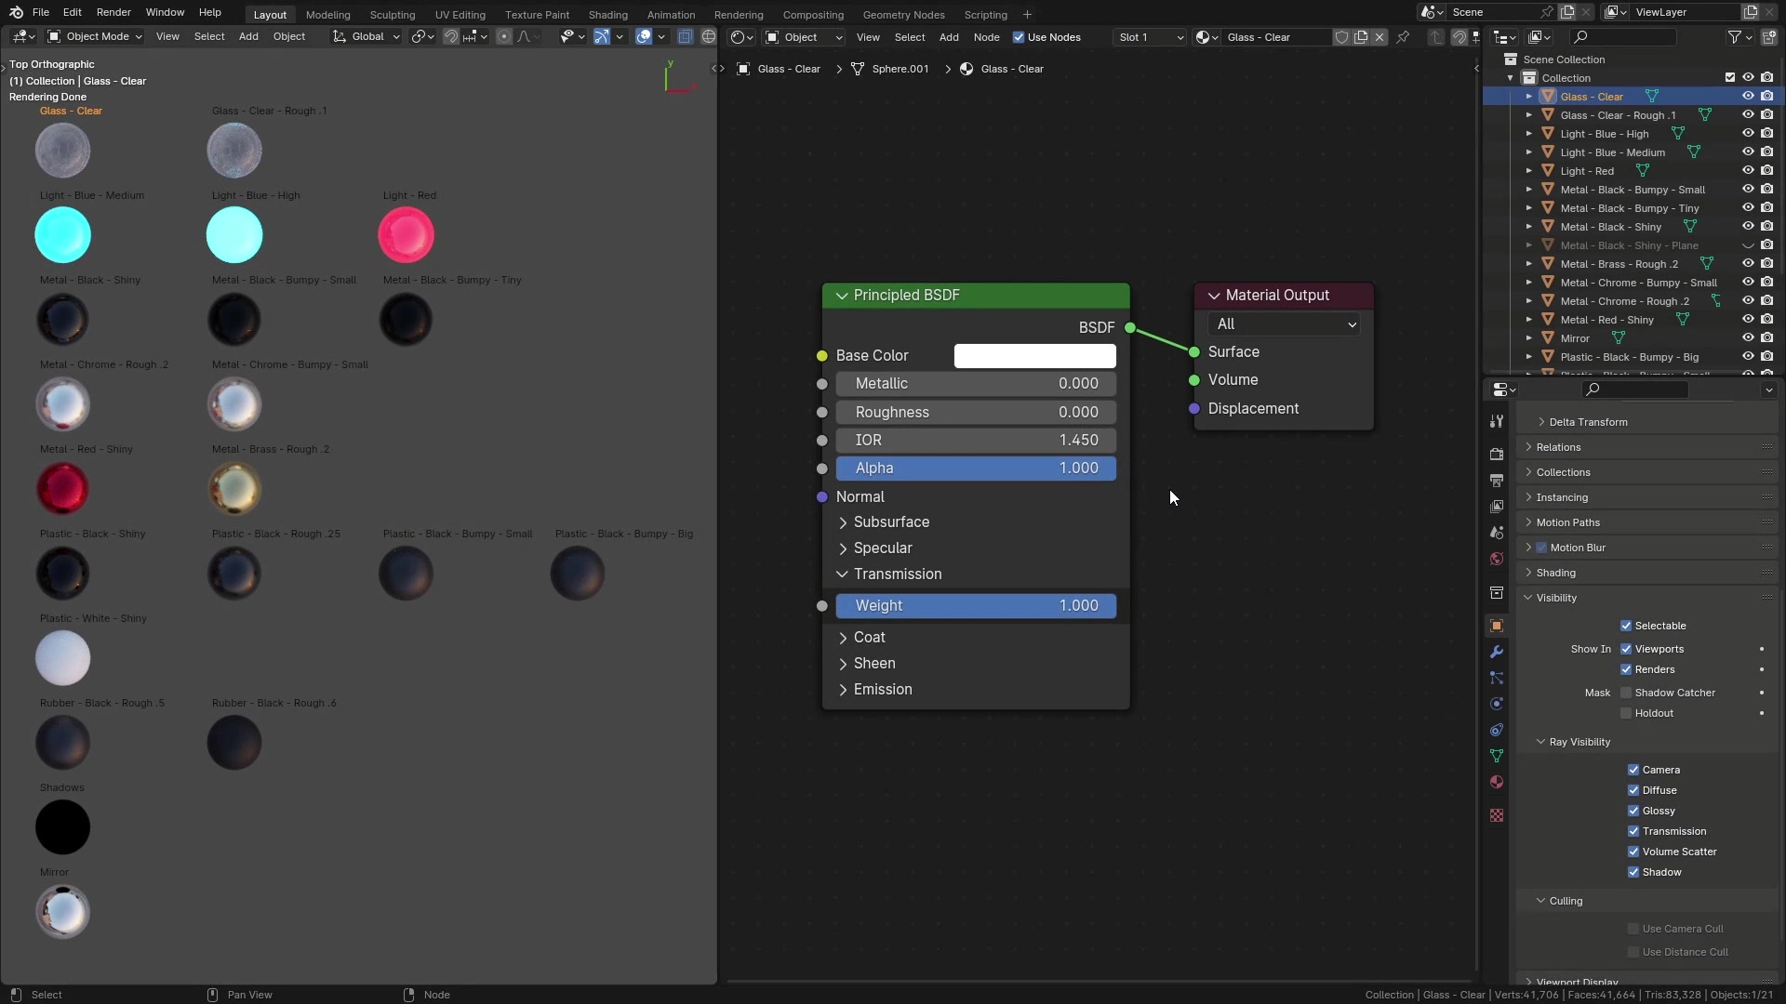The width and height of the screenshot is (1786, 1004).
Task: Open the Render menu
Action: tap(113, 12)
